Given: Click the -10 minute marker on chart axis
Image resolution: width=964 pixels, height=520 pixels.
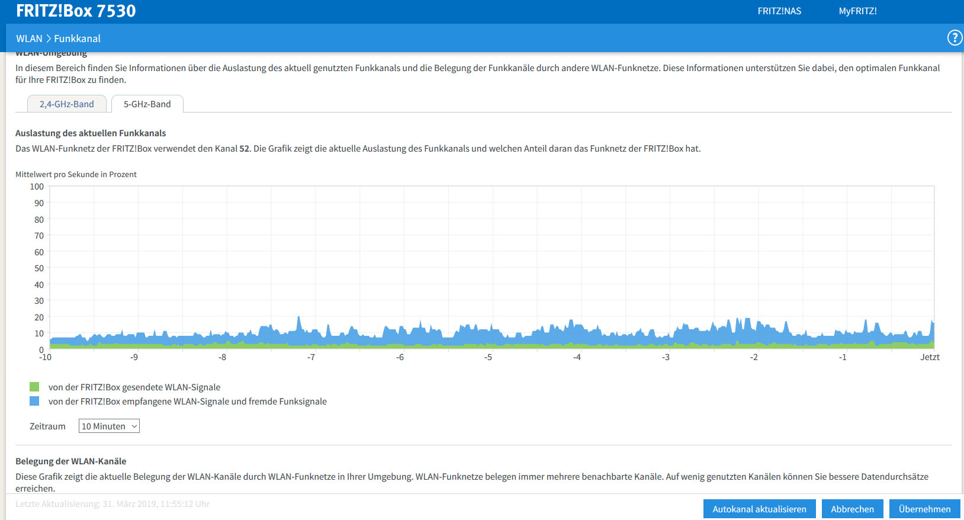Looking at the screenshot, I should 45,357.
